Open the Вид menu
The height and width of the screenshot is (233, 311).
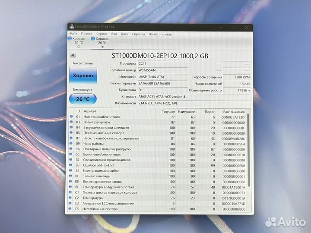114,34
